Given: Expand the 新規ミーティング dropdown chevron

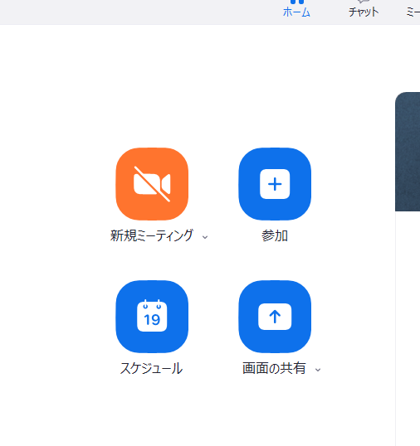Looking at the screenshot, I should (205, 237).
